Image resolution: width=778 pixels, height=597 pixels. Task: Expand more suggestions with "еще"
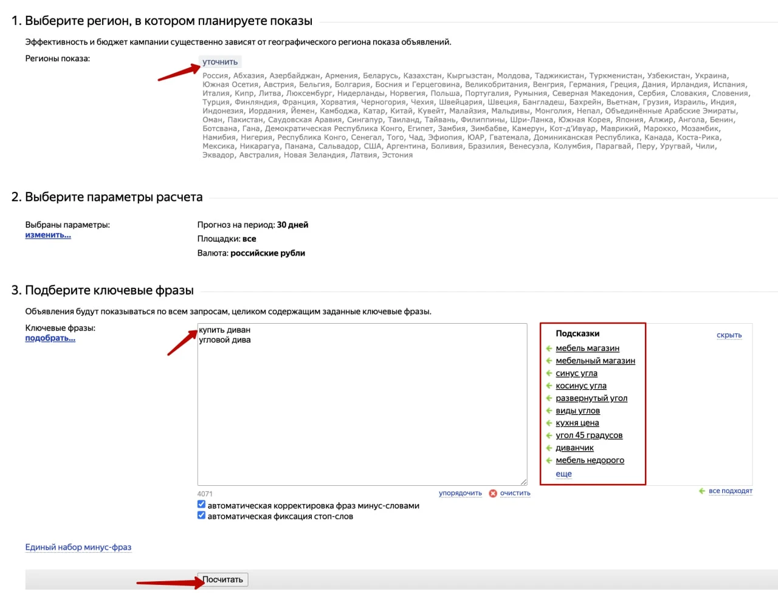563,474
